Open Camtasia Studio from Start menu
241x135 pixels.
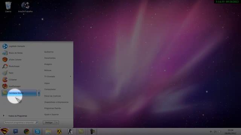(x=19, y=93)
